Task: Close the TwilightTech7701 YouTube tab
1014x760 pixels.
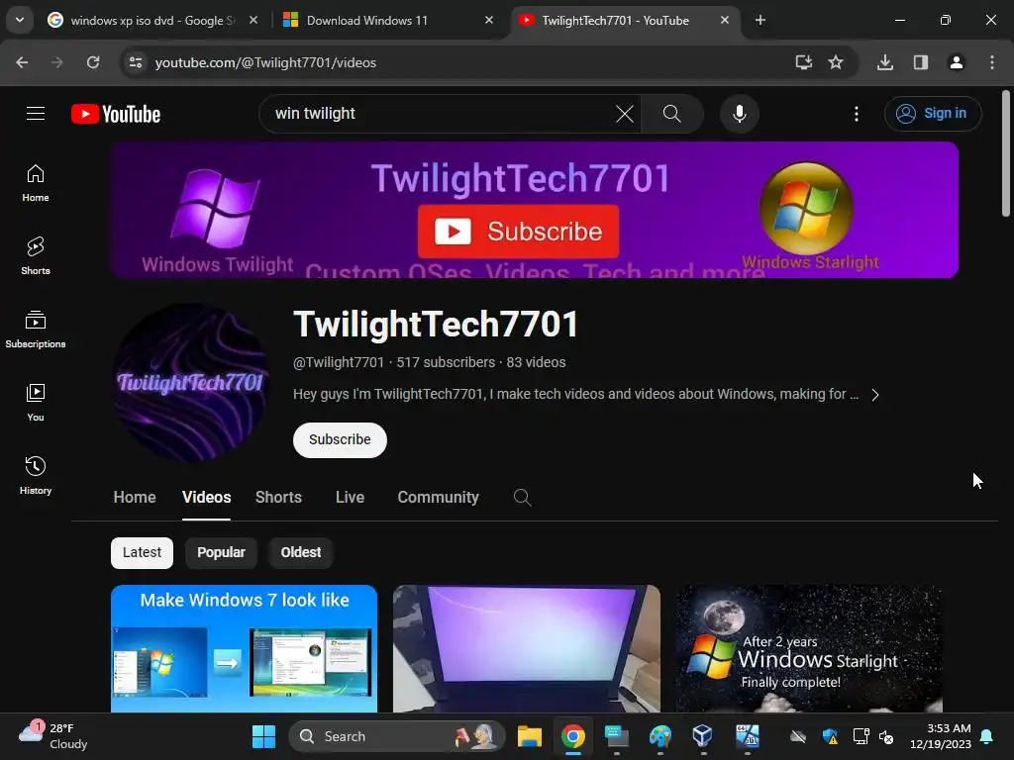Action: (x=725, y=20)
